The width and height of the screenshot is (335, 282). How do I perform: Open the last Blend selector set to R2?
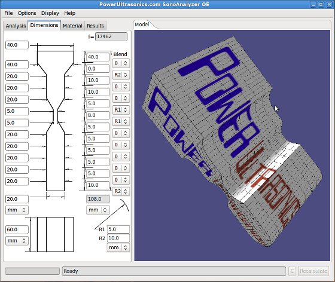[x=121, y=191]
